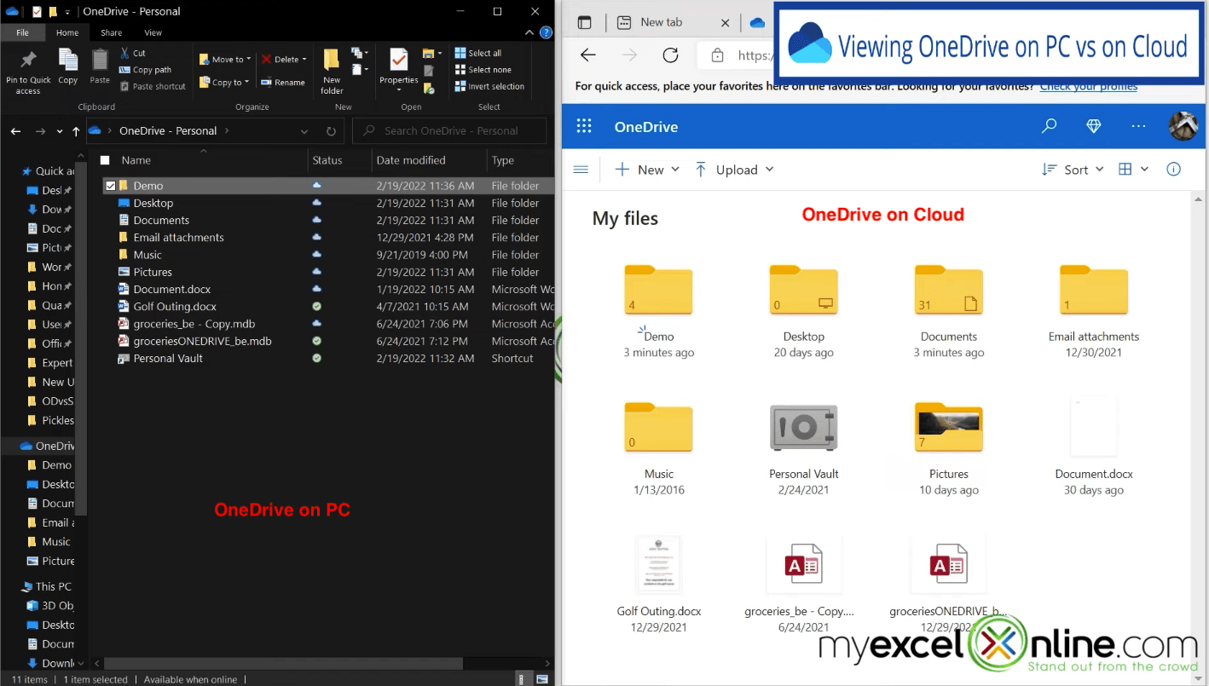Open the Sort dropdown in OneDrive web

[1073, 169]
